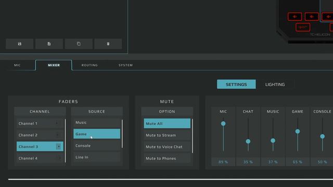Click the GAME volume slider knob

(x=298, y=131)
